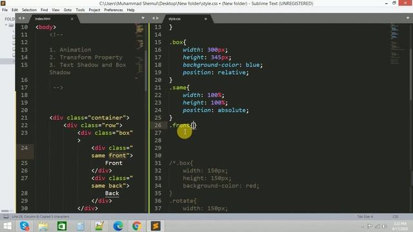Open the chart image app in taskbar
The width and height of the screenshot is (413, 232).
coord(99,226)
